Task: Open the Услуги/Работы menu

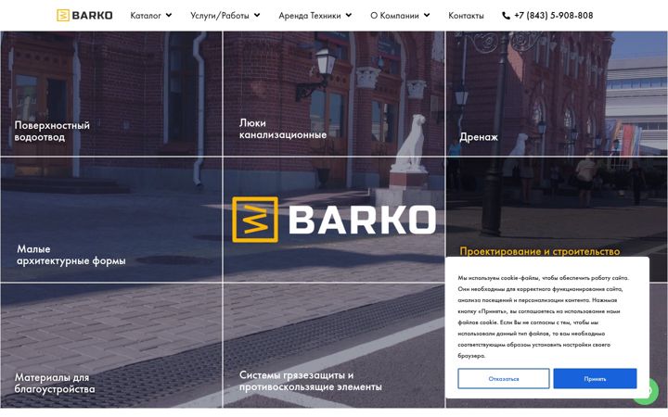Action: click(219, 16)
